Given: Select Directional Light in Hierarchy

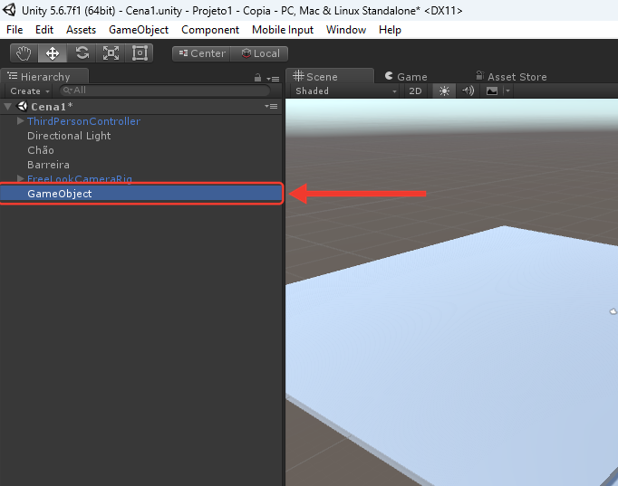Looking at the screenshot, I should pyautogui.click(x=69, y=136).
